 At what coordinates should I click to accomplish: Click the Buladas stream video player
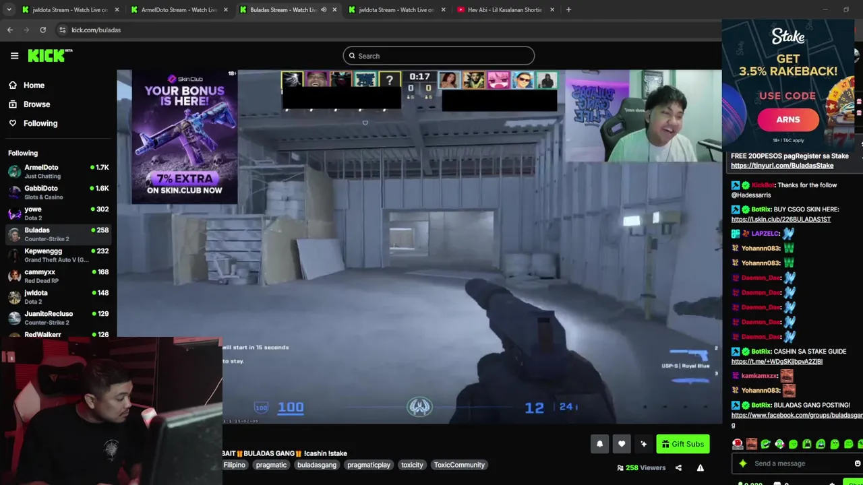[x=419, y=247]
